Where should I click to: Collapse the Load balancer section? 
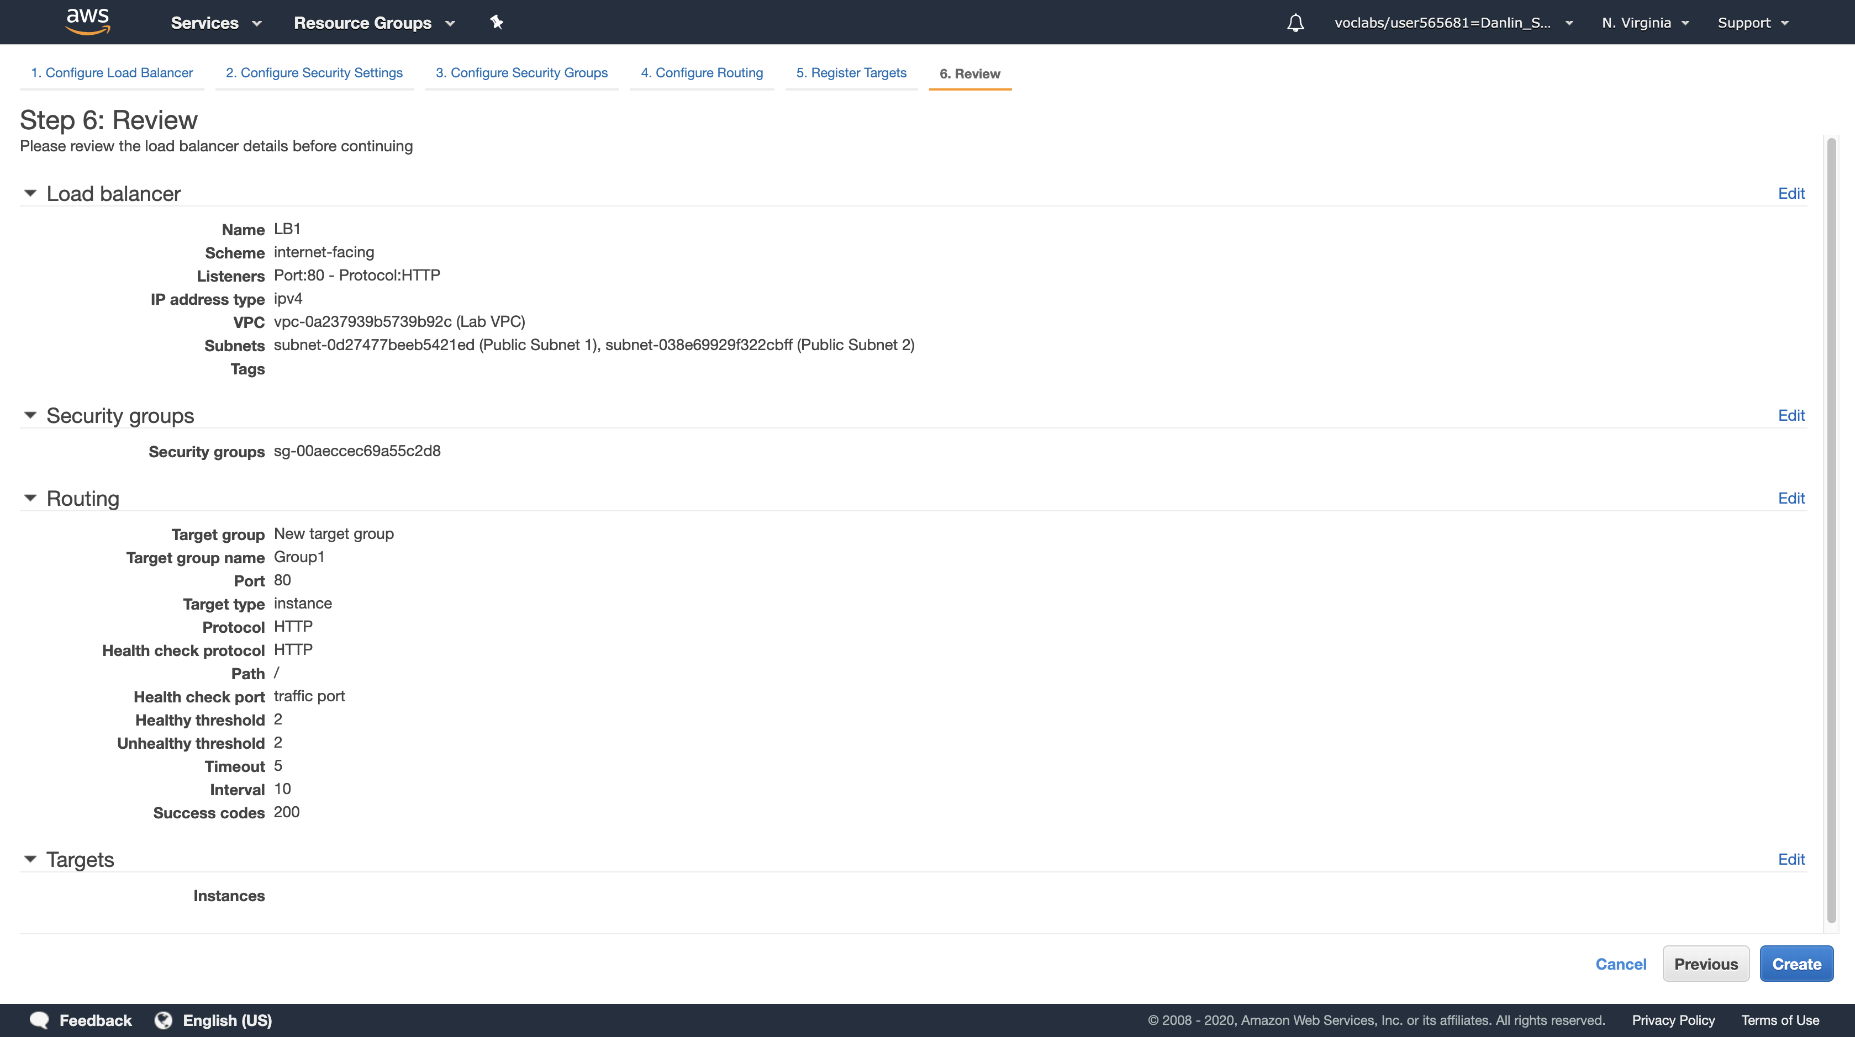pyautogui.click(x=30, y=193)
